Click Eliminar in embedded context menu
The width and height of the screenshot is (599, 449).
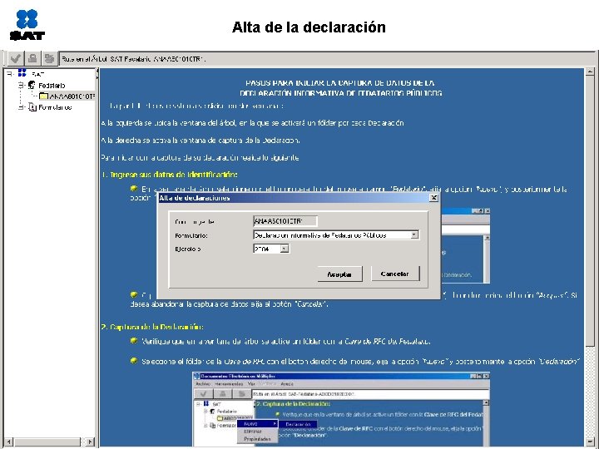(253, 432)
